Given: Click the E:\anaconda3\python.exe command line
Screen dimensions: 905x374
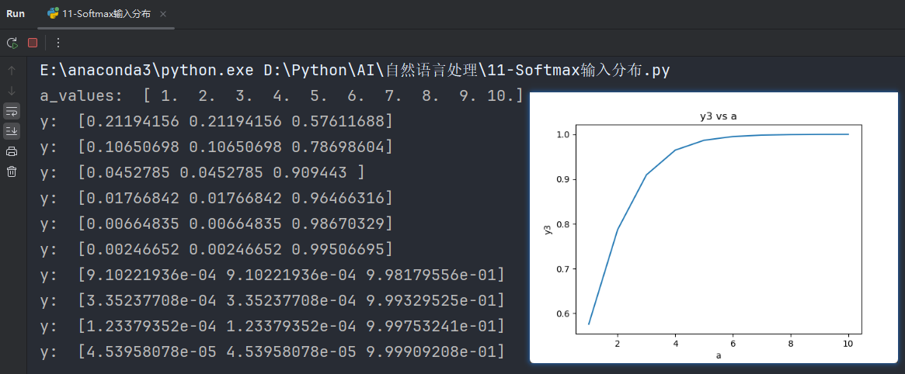Looking at the screenshot, I should point(354,71).
